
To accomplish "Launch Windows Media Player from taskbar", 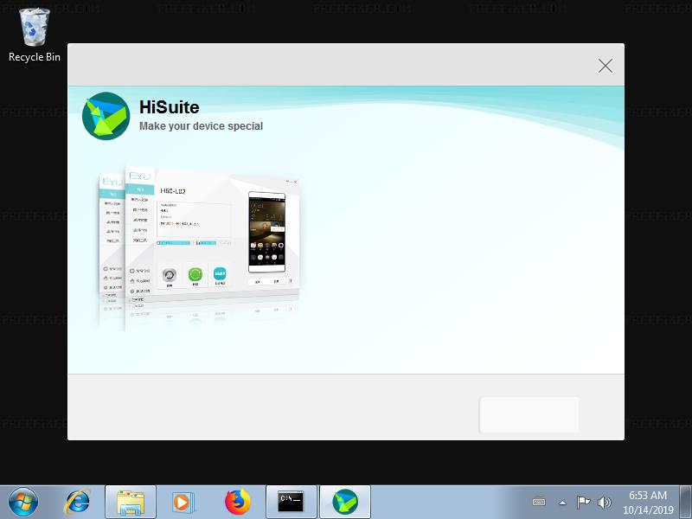I will [x=182, y=502].
